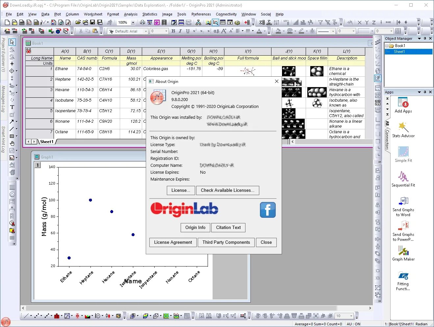The image size is (434, 327).
Task: Open the Help menu
Action: pos(280,14)
